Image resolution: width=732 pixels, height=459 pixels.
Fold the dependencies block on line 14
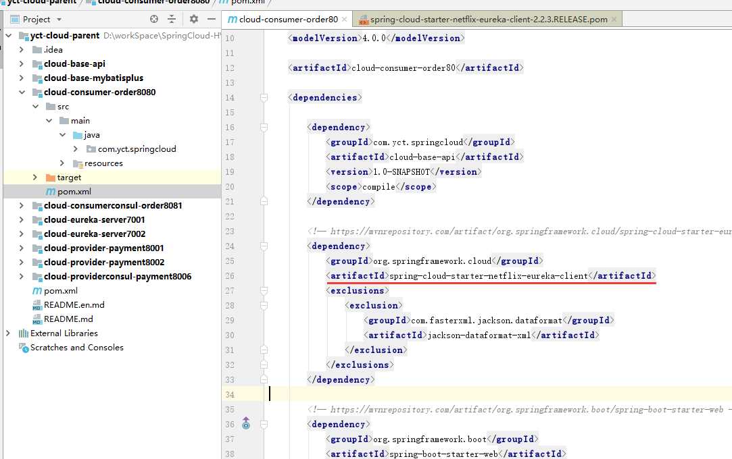point(264,97)
